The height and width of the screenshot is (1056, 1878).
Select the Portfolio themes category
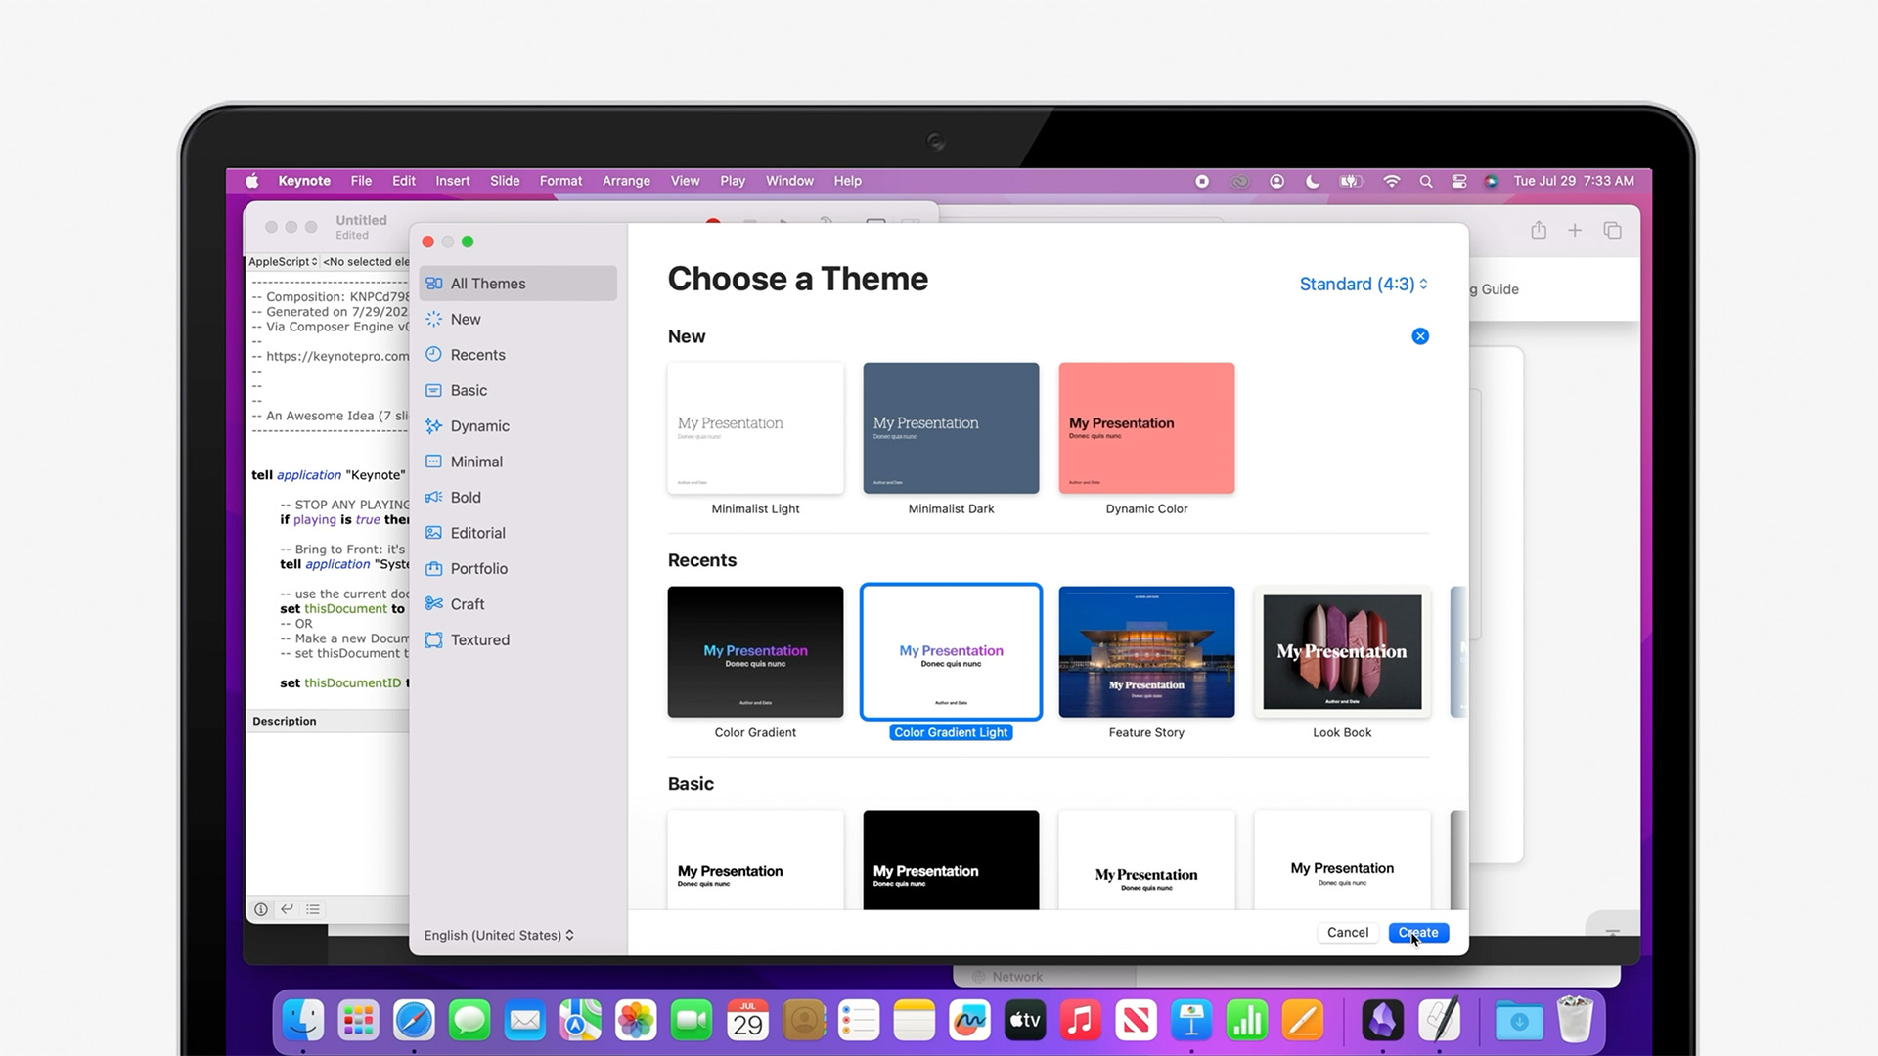click(x=478, y=568)
